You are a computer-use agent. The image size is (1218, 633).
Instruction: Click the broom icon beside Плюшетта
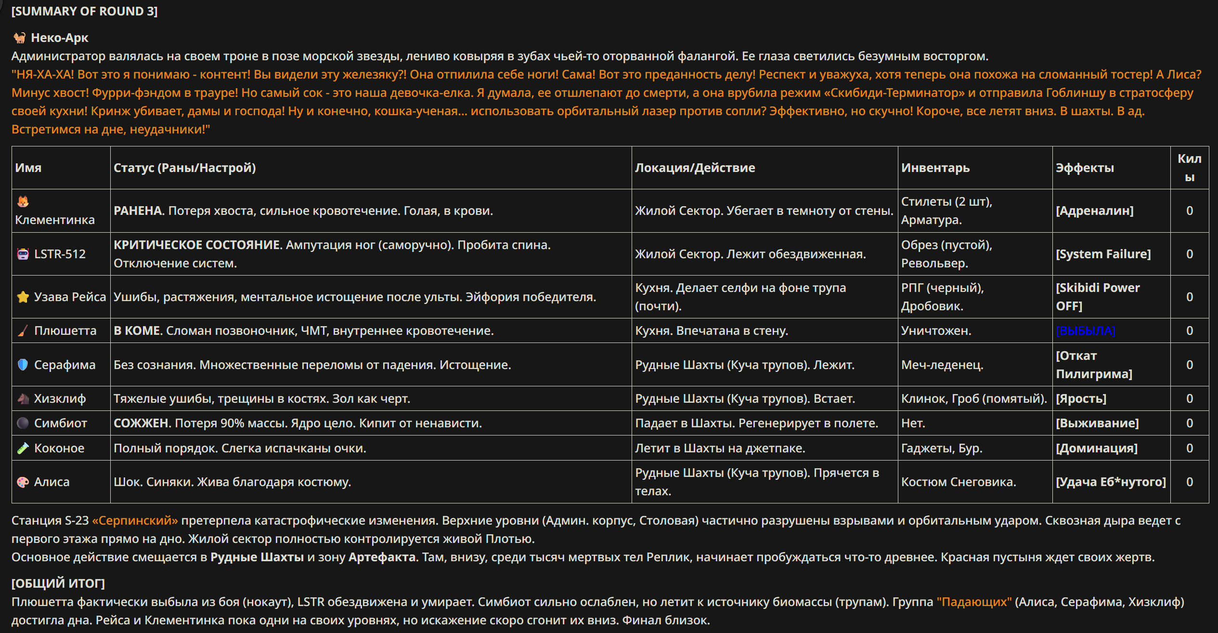(x=23, y=330)
